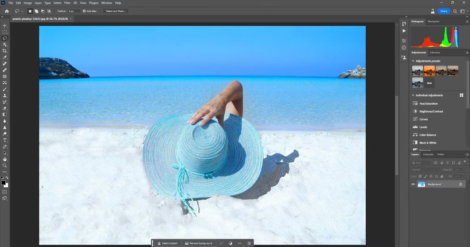Collapse the Adjustments presets section
This screenshot has width=470, height=247.
(x=413, y=61)
